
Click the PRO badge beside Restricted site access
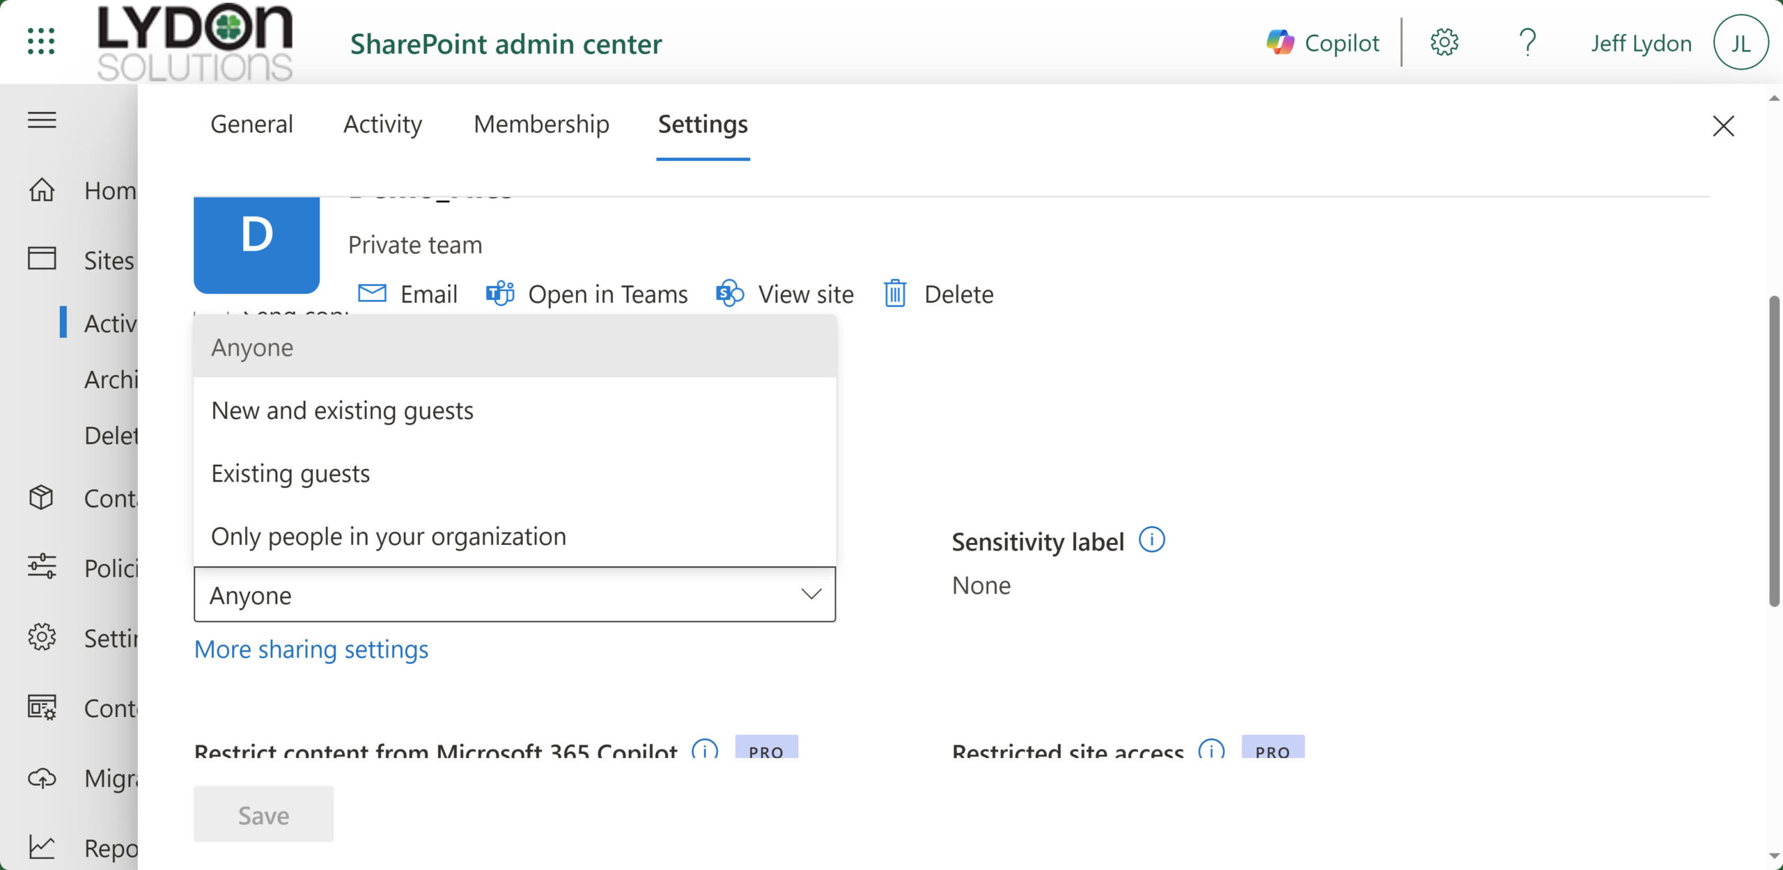click(x=1272, y=748)
